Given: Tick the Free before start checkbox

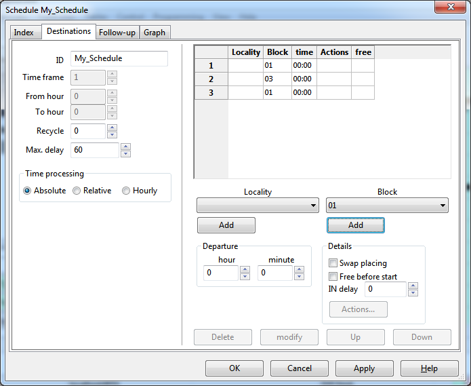Looking at the screenshot, I should [333, 277].
